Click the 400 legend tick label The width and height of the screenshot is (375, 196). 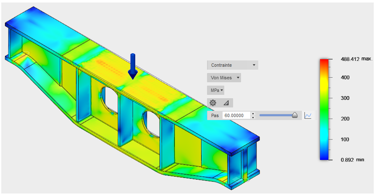click(345, 78)
